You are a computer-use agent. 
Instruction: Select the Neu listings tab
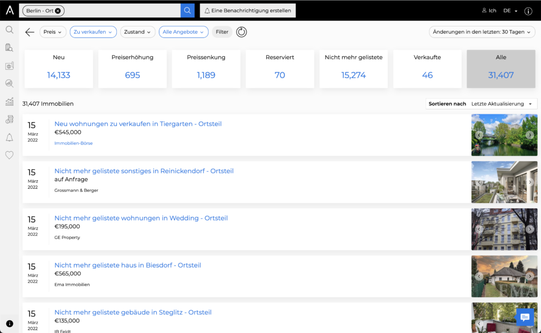tap(59, 69)
